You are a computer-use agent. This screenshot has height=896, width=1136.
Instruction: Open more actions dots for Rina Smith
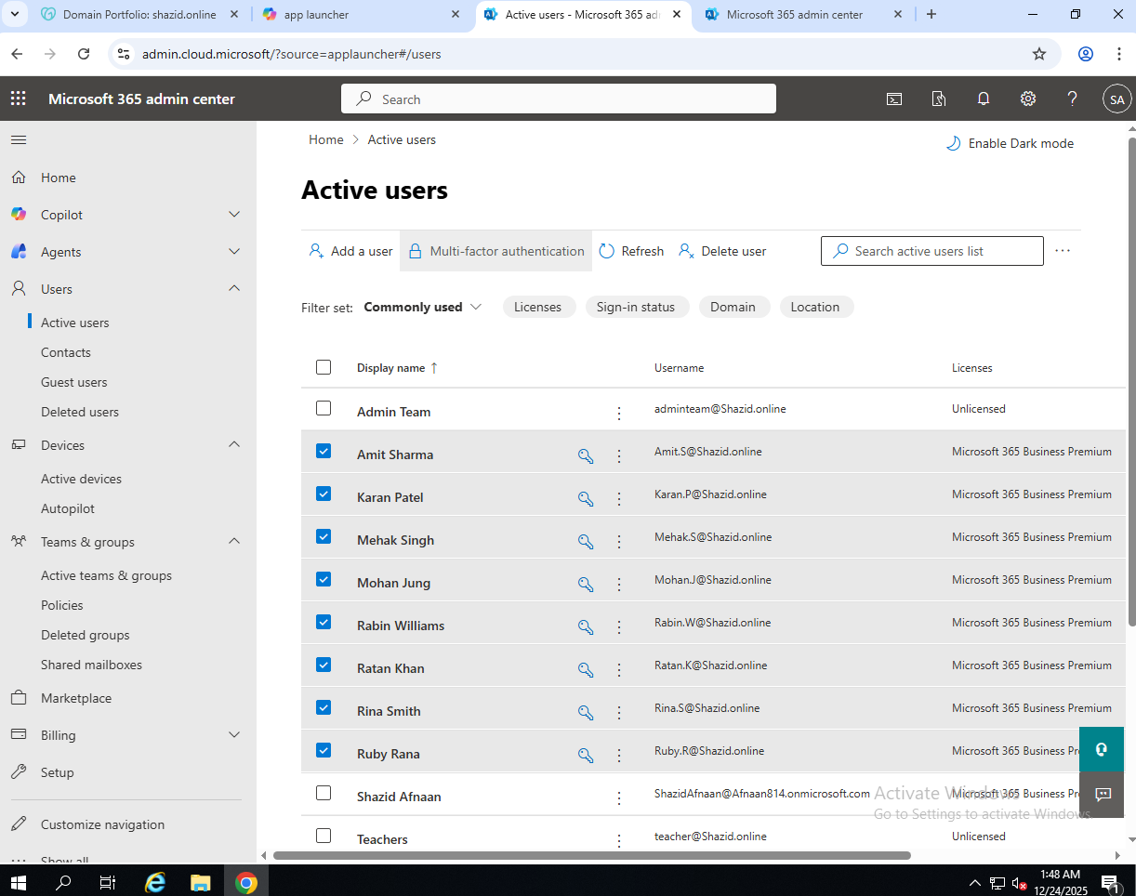[x=619, y=712]
